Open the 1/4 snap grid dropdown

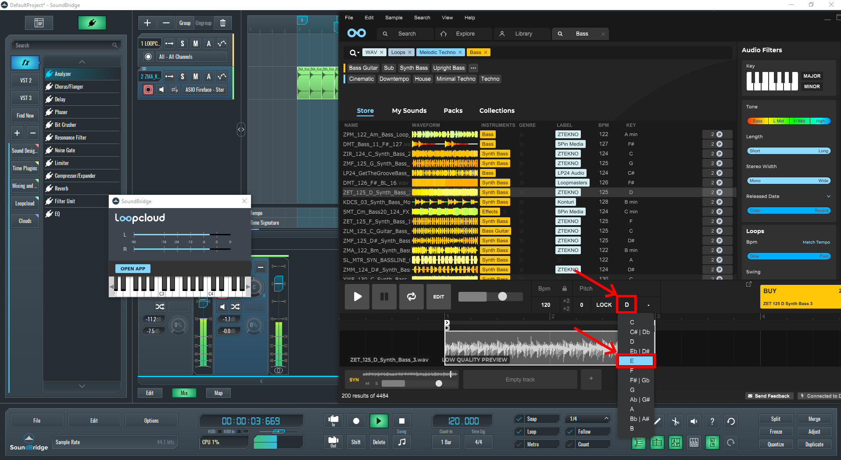tap(588, 419)
